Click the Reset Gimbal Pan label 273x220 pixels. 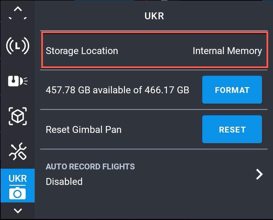pyautogui.click(x=83, y=130)
